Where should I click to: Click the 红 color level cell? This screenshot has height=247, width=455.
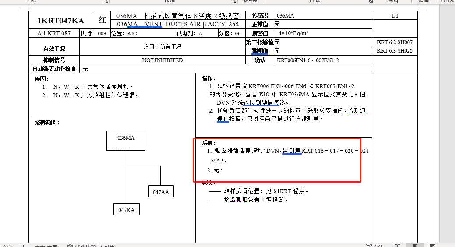pos(102,20)
